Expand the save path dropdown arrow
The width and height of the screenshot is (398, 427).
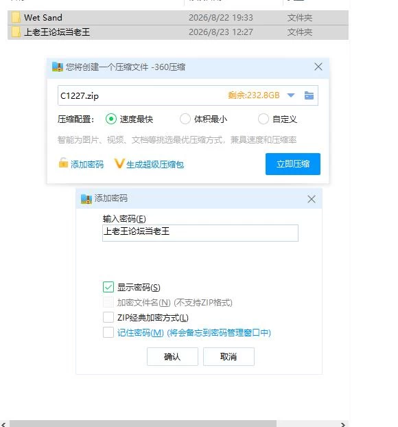pos(291,95)
